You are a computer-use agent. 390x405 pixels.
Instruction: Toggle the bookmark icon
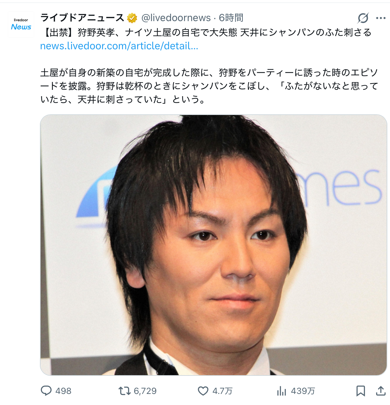click(x=360, y=391)
